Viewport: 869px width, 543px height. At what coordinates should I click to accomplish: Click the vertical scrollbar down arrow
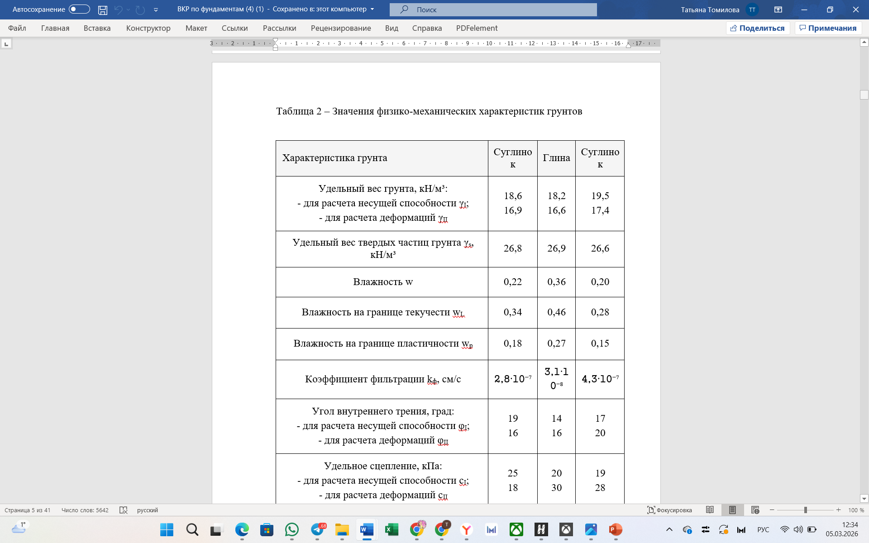[864, 499]
